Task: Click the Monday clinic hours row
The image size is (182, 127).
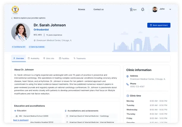Action: tap(147, 101)
